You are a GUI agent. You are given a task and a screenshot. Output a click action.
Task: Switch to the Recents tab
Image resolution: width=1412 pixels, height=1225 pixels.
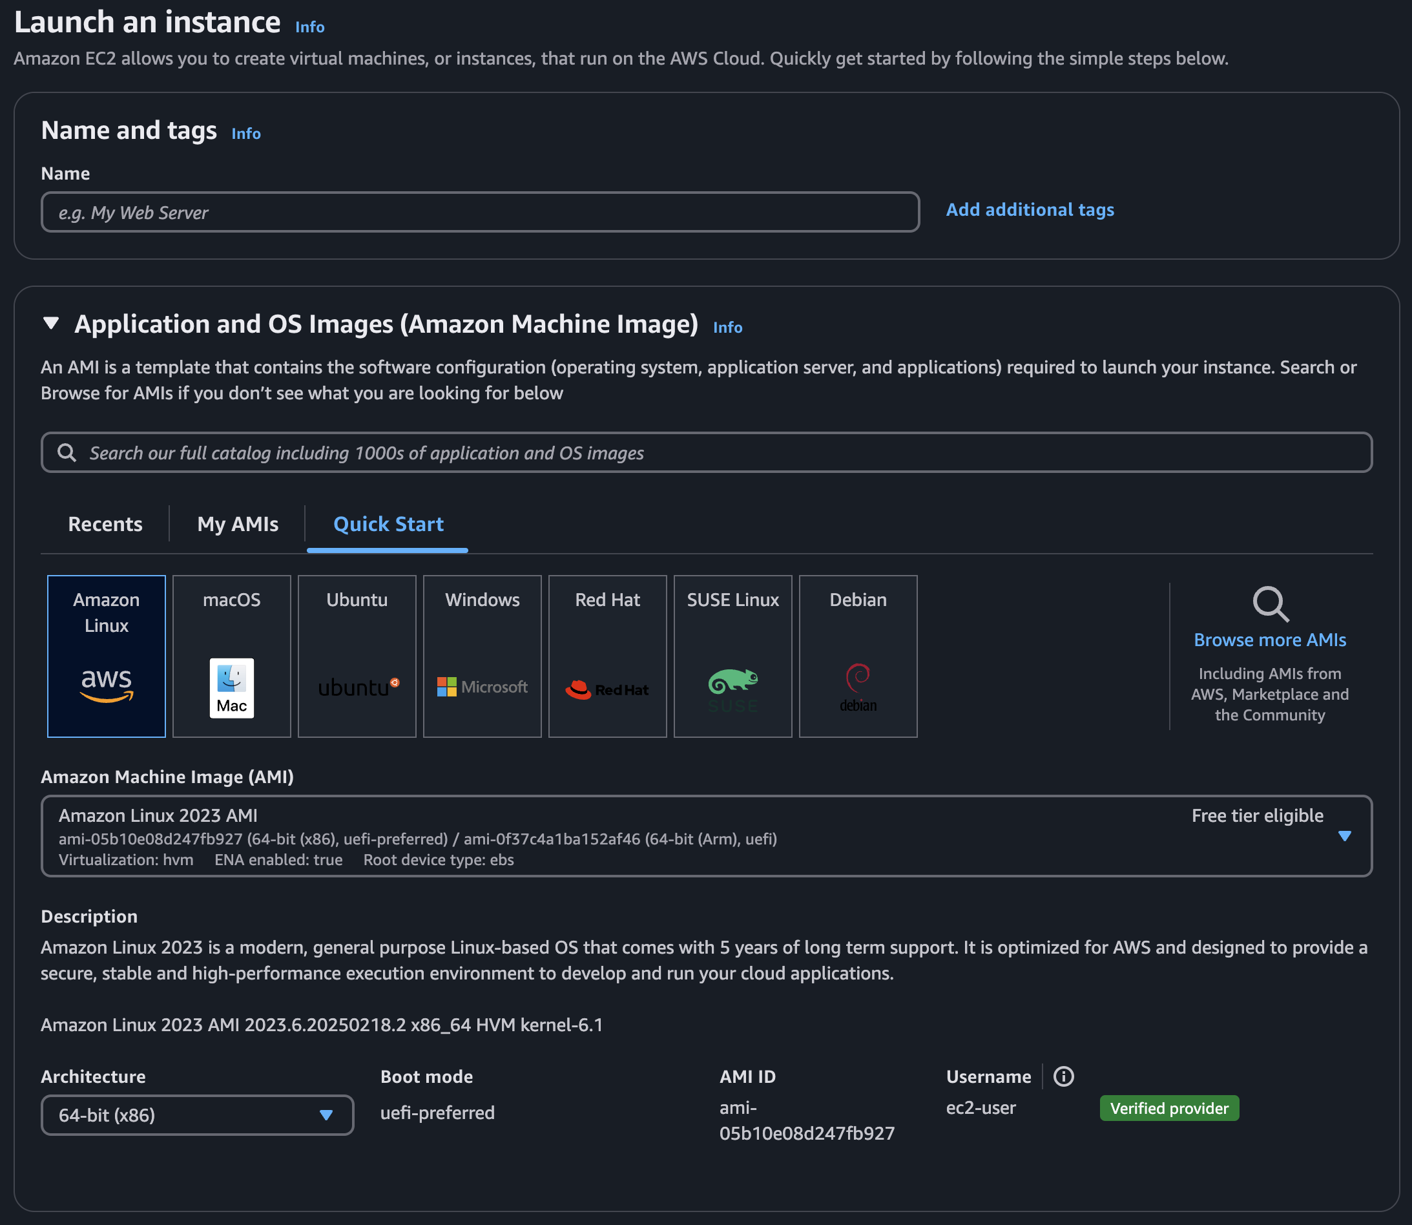(x=105, y=523)
